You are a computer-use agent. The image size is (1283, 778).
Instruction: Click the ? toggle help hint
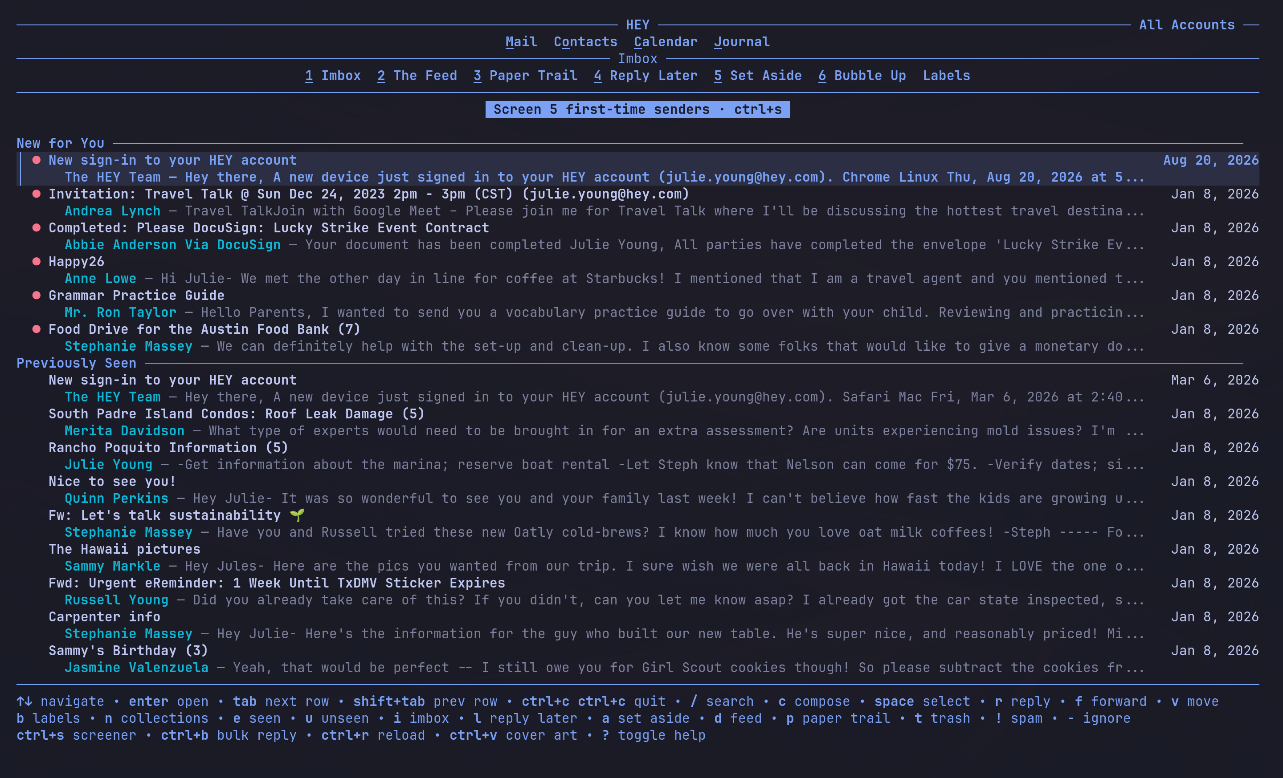(x=654, y=735)
